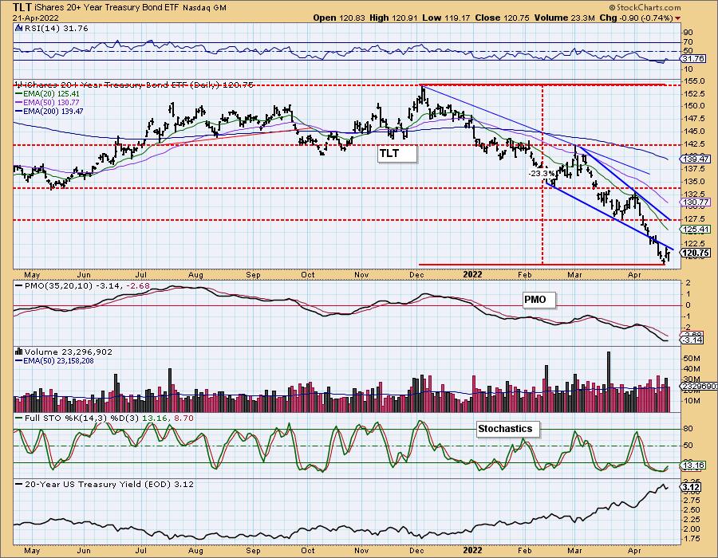Click the PMO annotation box

tap(539, 300)
